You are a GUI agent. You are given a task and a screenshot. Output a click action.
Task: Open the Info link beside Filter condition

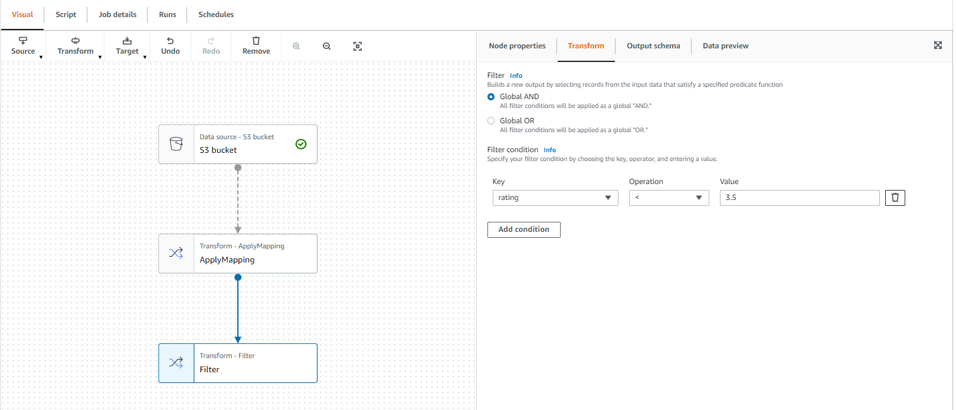tap(549, 150)
